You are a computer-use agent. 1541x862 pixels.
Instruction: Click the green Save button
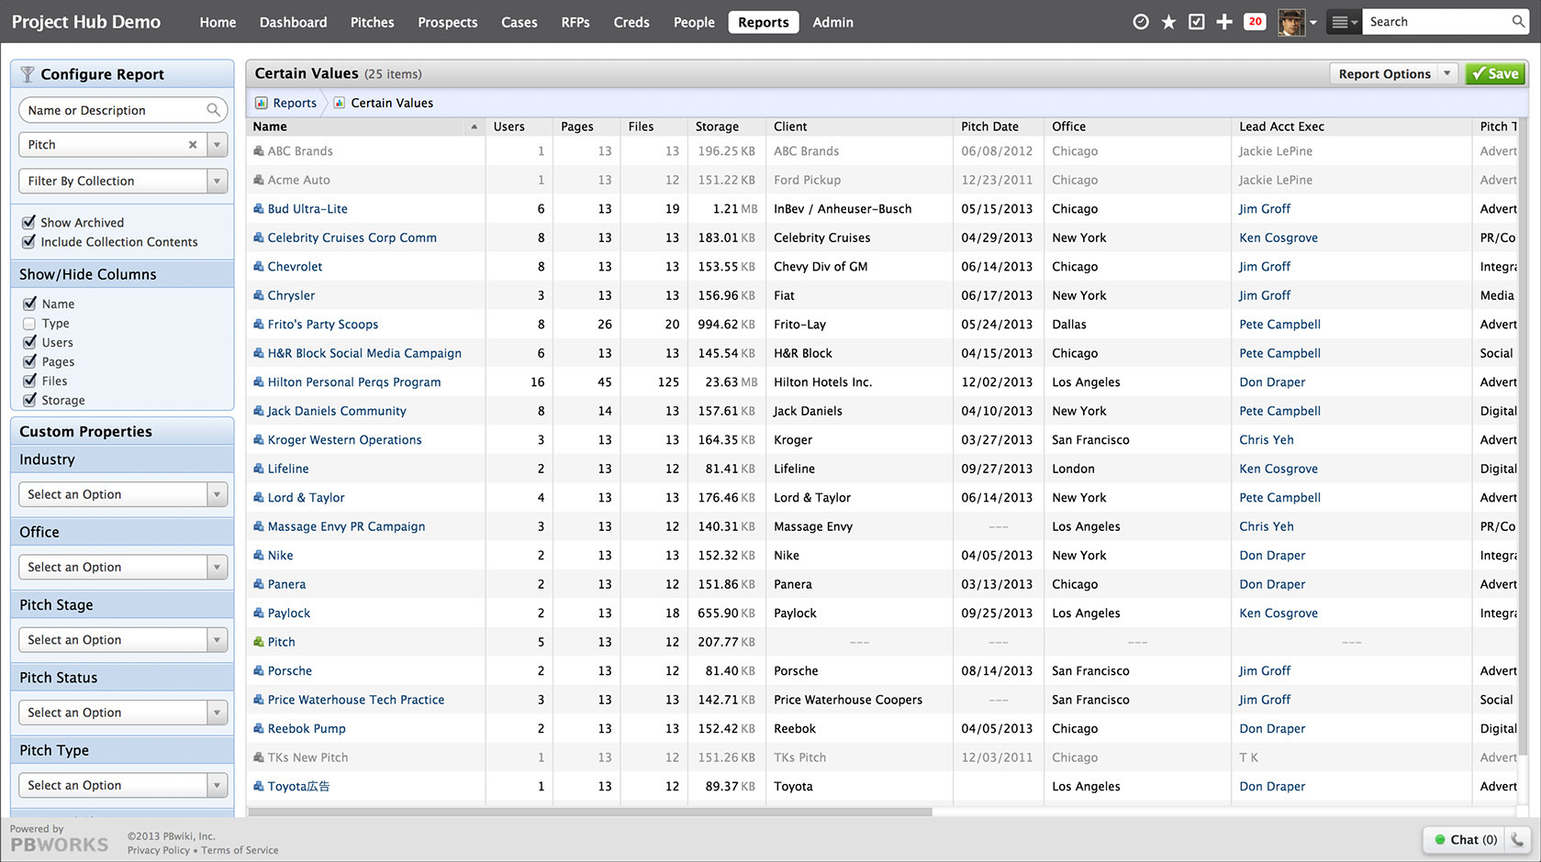[x=1495, y=73]
